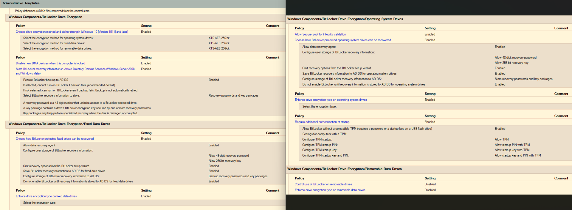
Task: Collapse the top-level BitLocker Drive Encryption header
Action: point(45,17)
